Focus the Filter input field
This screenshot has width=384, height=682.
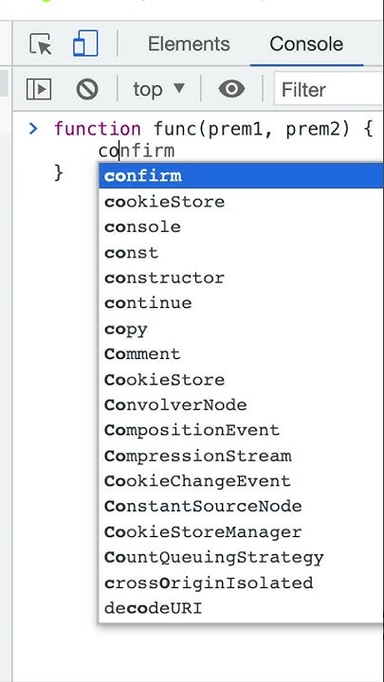pyautogui.click(x=329, y=90)
